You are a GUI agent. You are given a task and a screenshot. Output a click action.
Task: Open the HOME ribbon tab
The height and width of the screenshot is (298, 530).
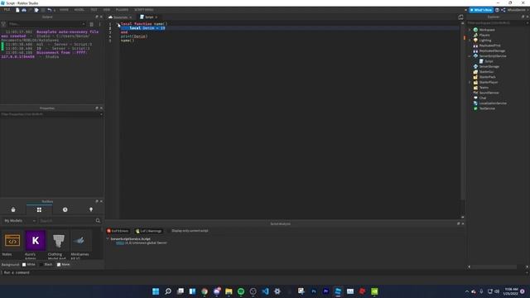pos(64,10)
